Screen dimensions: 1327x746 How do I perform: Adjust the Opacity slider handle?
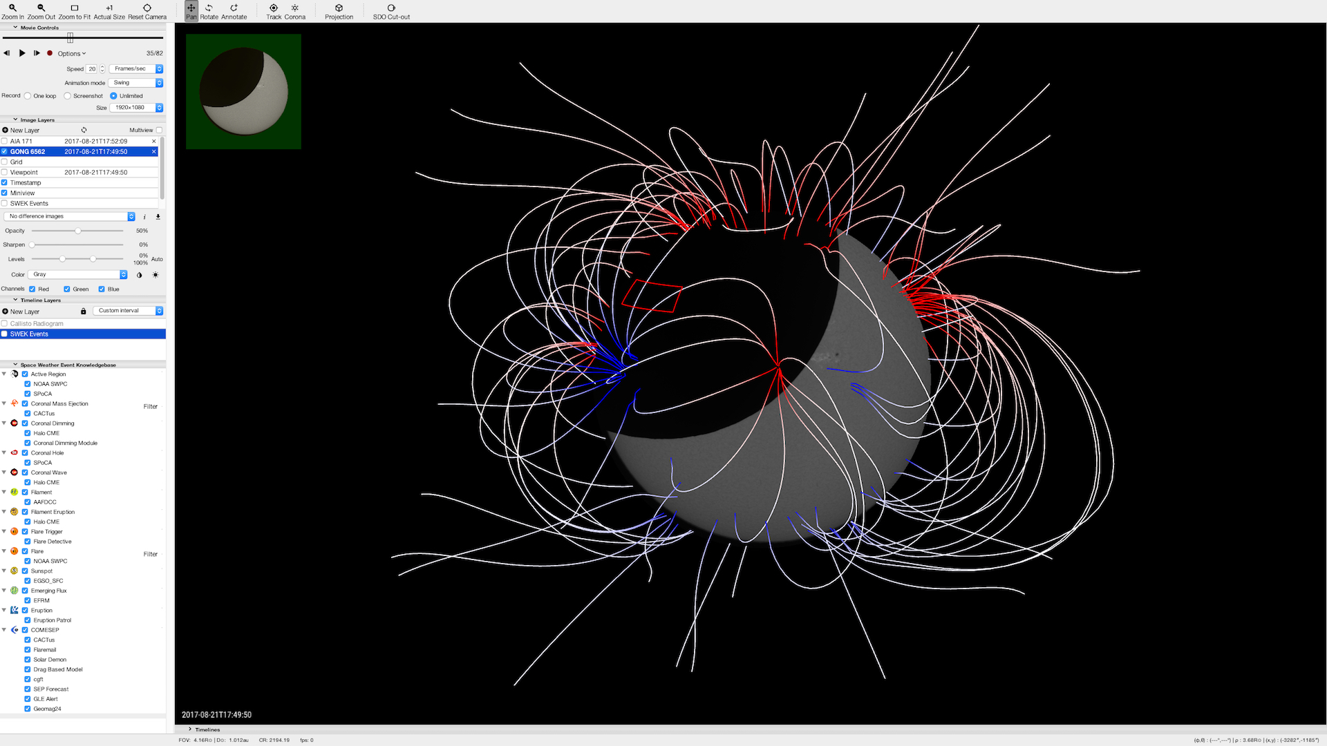point(78,231)
